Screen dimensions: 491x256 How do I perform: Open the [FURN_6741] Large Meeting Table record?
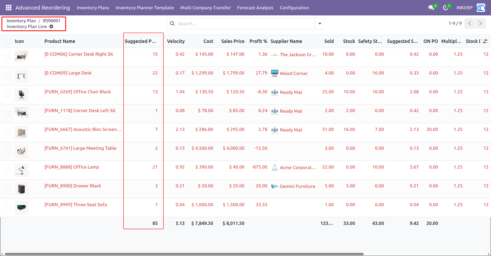(81, 148)
